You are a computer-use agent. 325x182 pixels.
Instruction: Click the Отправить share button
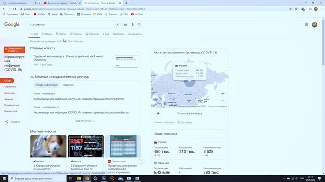click(13, 122)
